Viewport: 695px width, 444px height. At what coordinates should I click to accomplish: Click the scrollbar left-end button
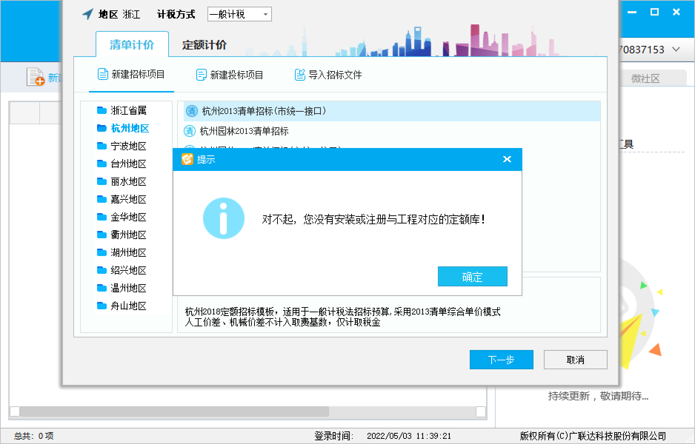[14, 411]
